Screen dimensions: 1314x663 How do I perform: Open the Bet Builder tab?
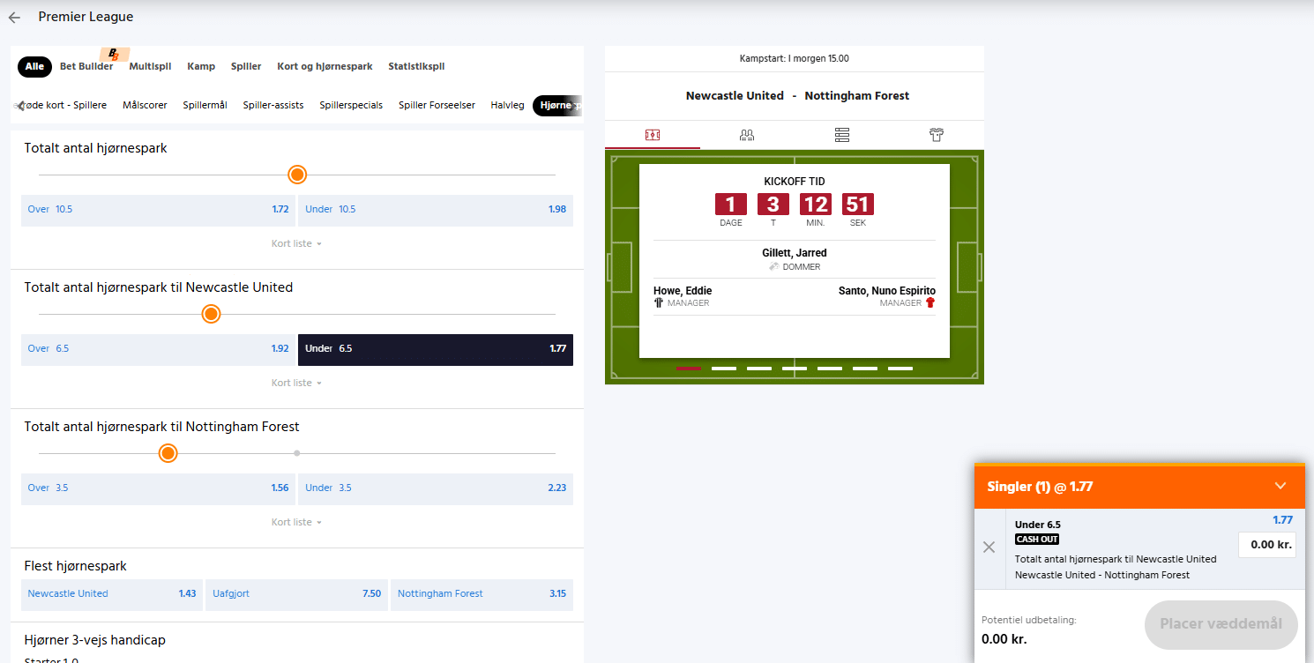tap(86, 66)
